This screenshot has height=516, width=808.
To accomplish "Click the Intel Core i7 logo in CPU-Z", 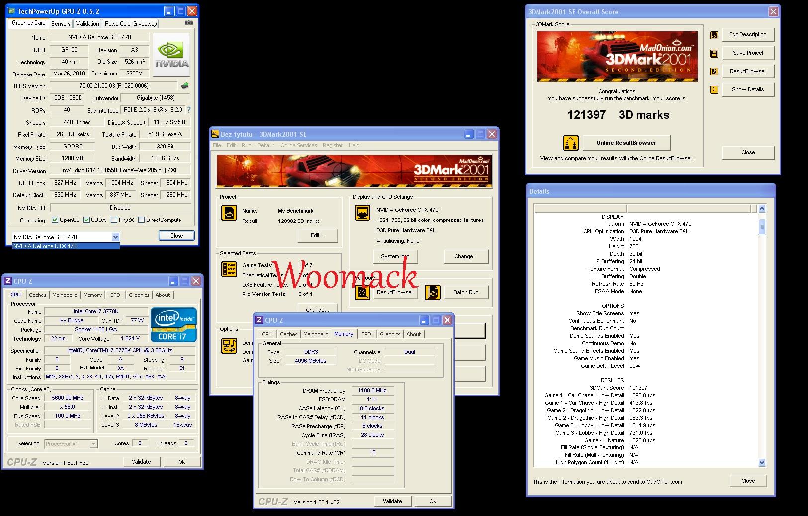I will pyautogui.click(x=174, y=325).
